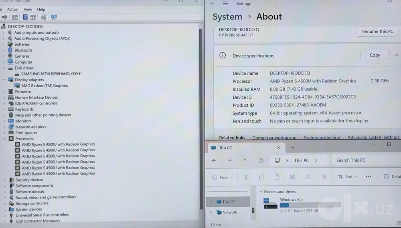Viewport: 401px width, 228px height.
Task: Select Mice and other pointing devices
Action: 43,115
